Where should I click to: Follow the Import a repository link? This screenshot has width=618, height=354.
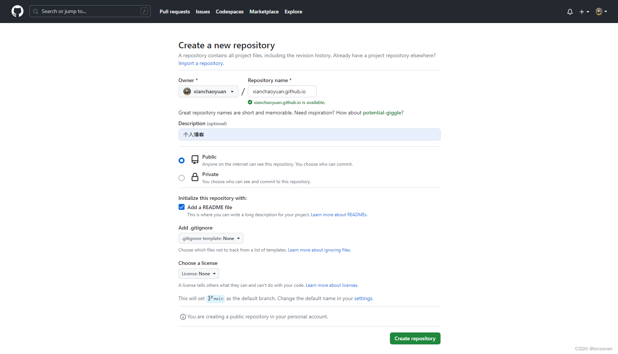[201, 63]
